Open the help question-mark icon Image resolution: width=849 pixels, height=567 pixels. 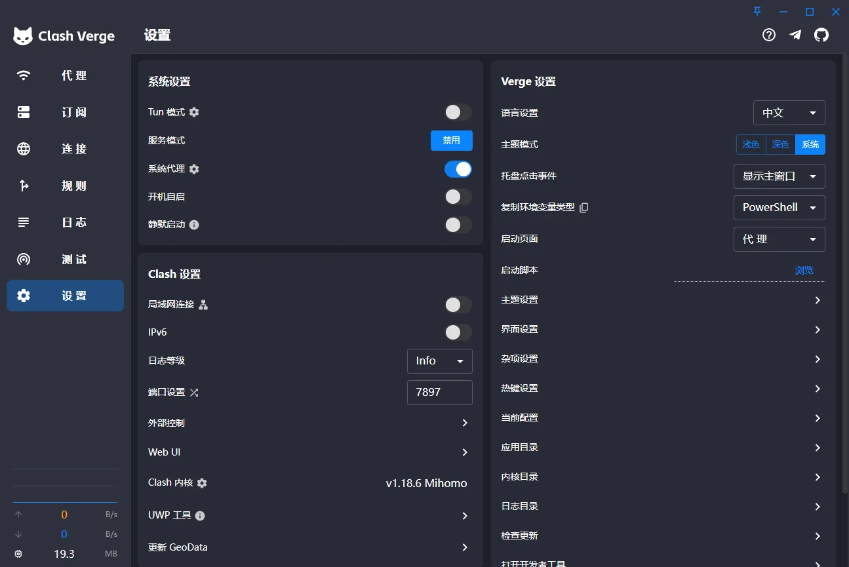coord(769,35)
